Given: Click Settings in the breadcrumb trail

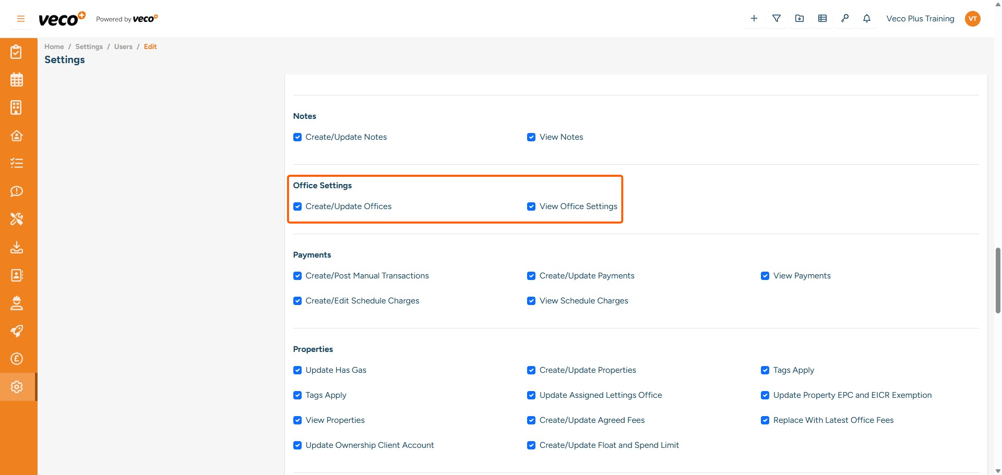Looking at the screenshot, I should [x=89, y=46].
